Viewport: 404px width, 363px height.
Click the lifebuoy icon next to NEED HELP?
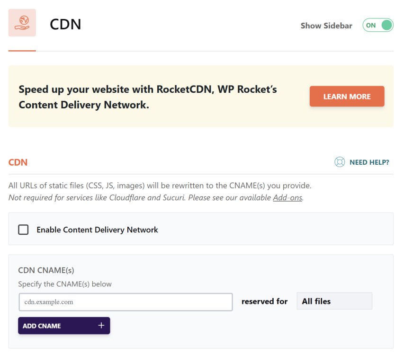pyautogui.click(x=340, y=162)
